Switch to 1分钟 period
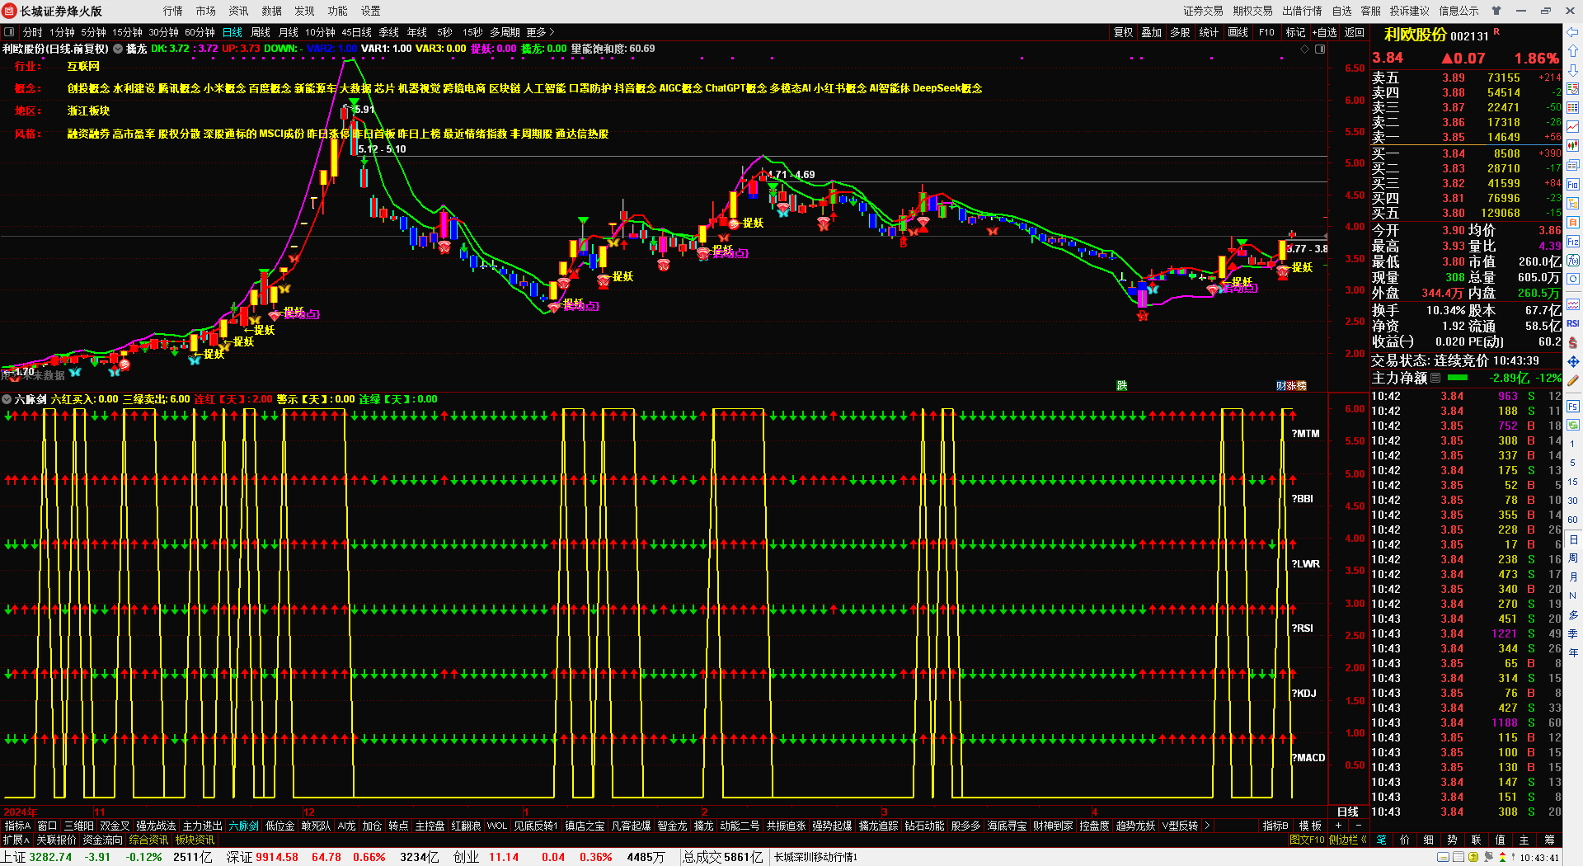The width and height of the screenshot is (1583, 866). 62,32
